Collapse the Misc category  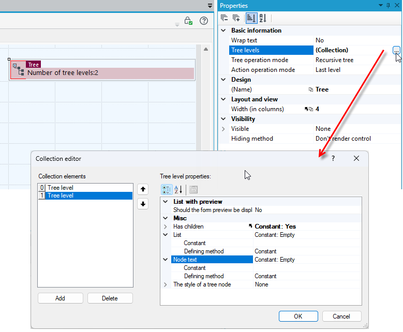pos(166,218)
